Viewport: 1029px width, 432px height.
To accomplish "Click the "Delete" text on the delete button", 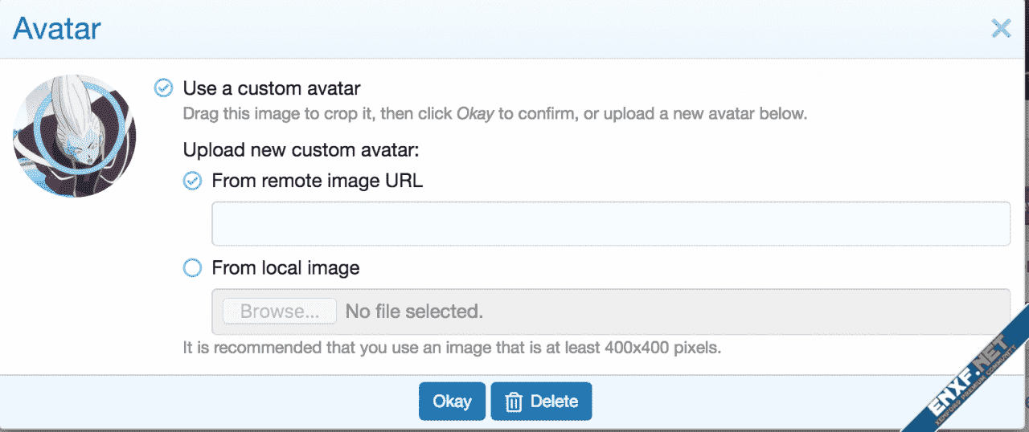I will 554,401.
